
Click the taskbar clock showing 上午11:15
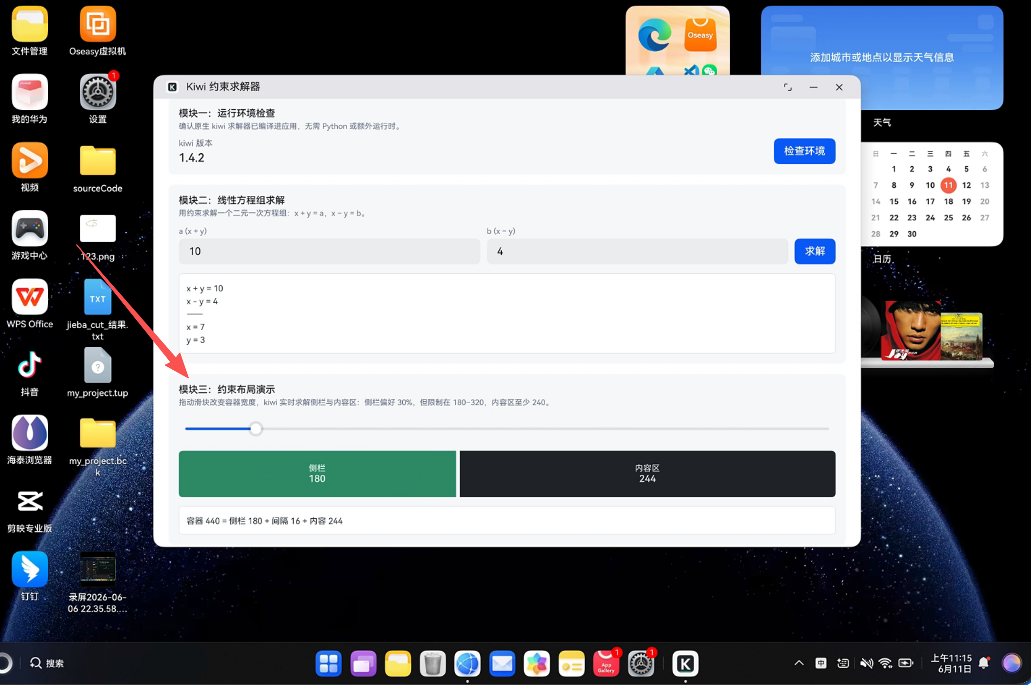pos(951,663)
